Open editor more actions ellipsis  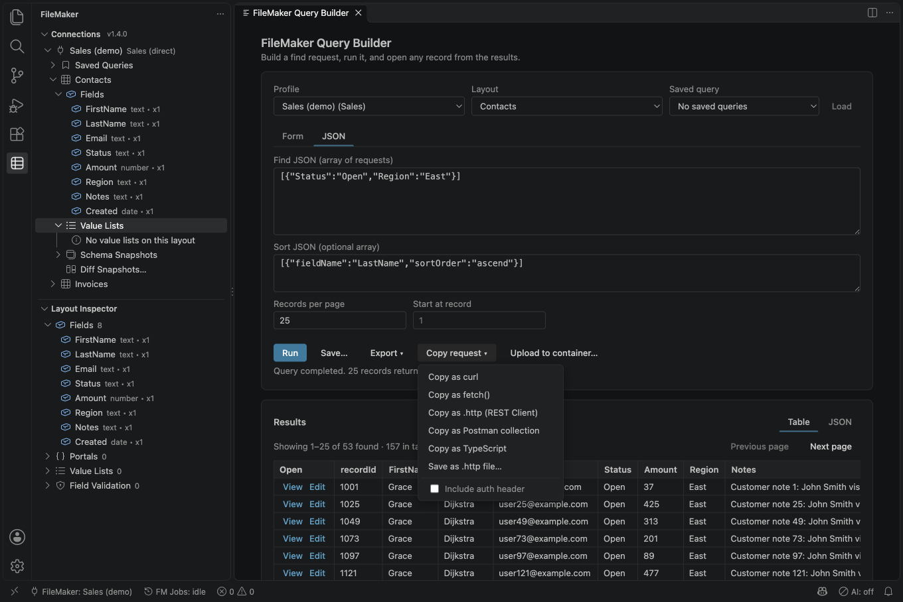click(890, 13)
